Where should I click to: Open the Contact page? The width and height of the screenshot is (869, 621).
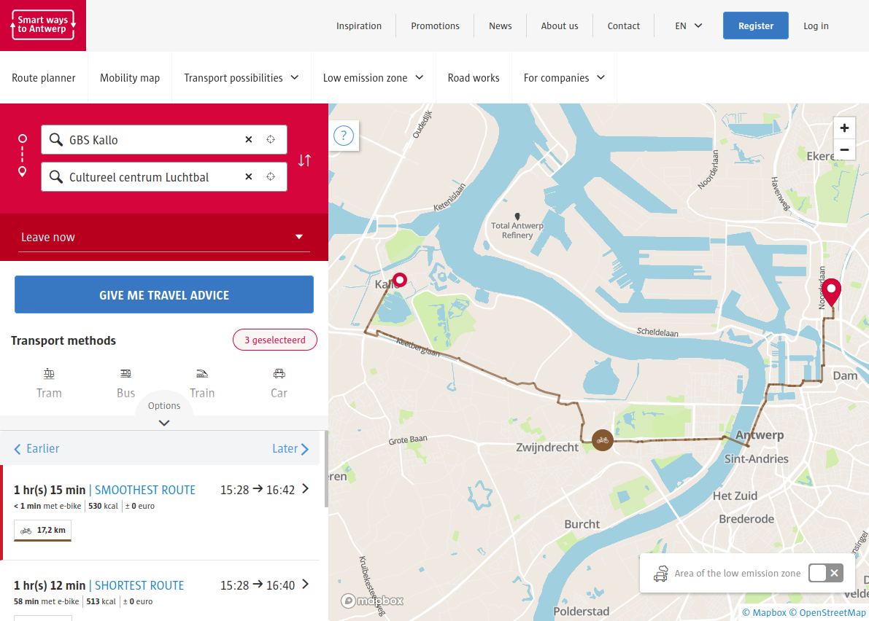(624, 26)
